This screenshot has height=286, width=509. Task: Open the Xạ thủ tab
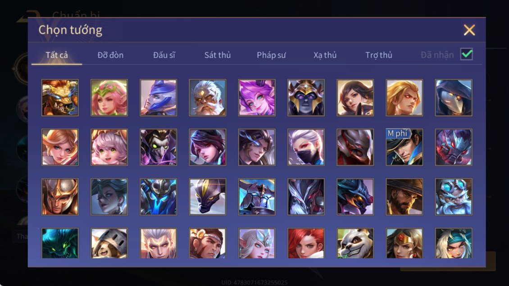[325, 55]
